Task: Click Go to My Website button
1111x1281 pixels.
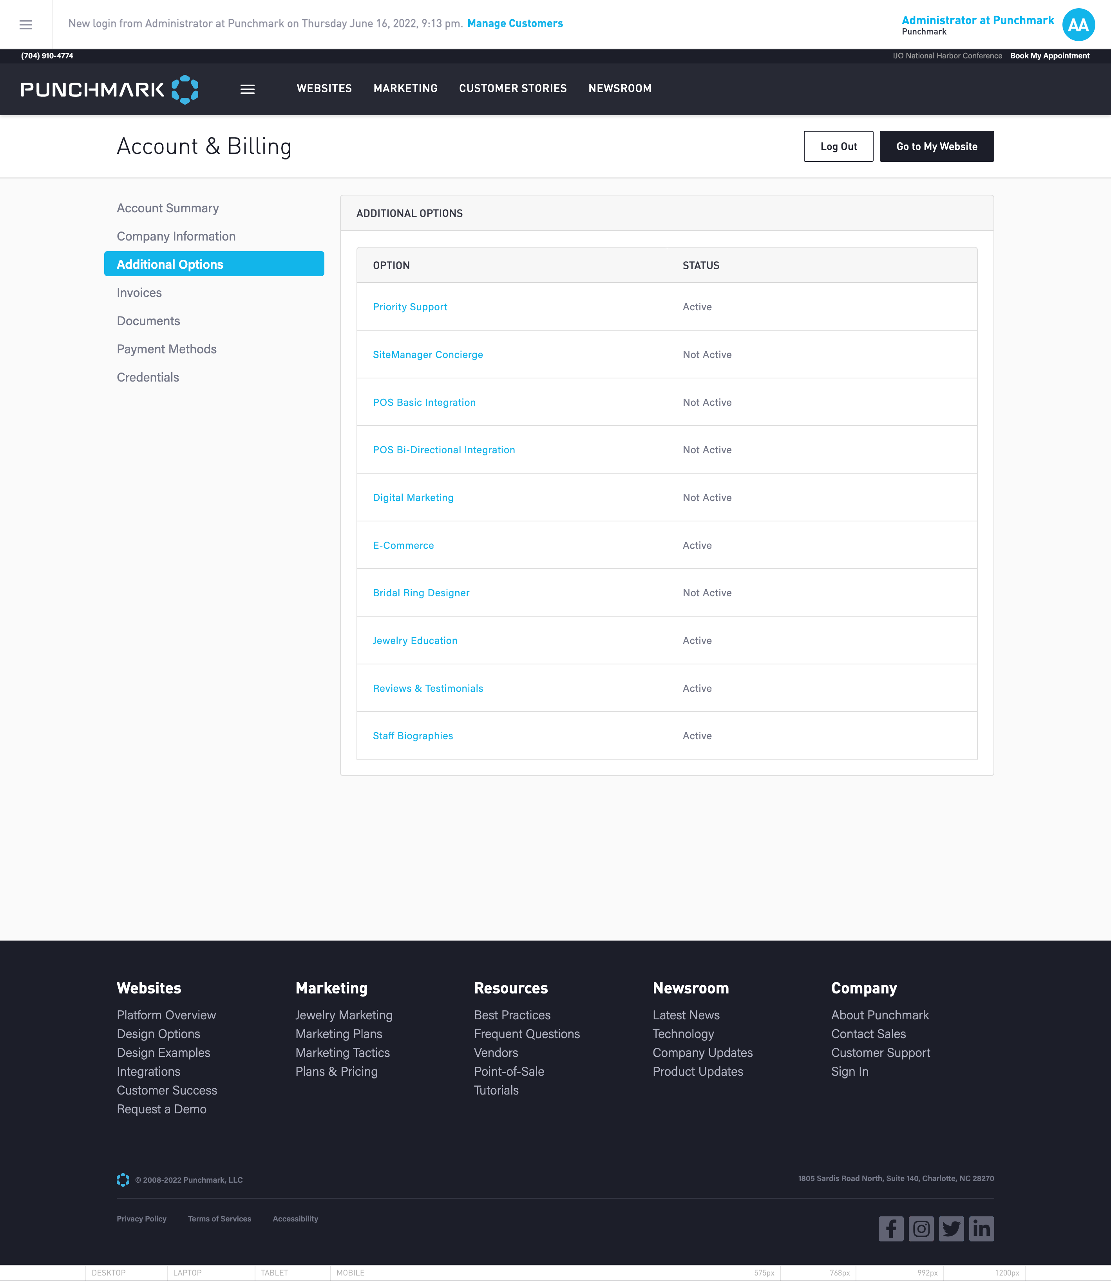Action: pos(936,147)
